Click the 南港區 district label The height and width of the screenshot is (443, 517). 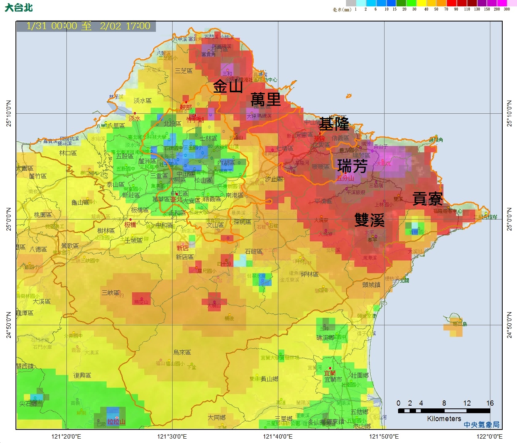coord(234,195)
